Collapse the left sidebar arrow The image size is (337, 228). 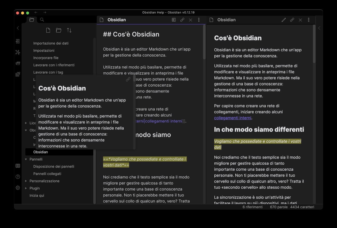(18, 28)
